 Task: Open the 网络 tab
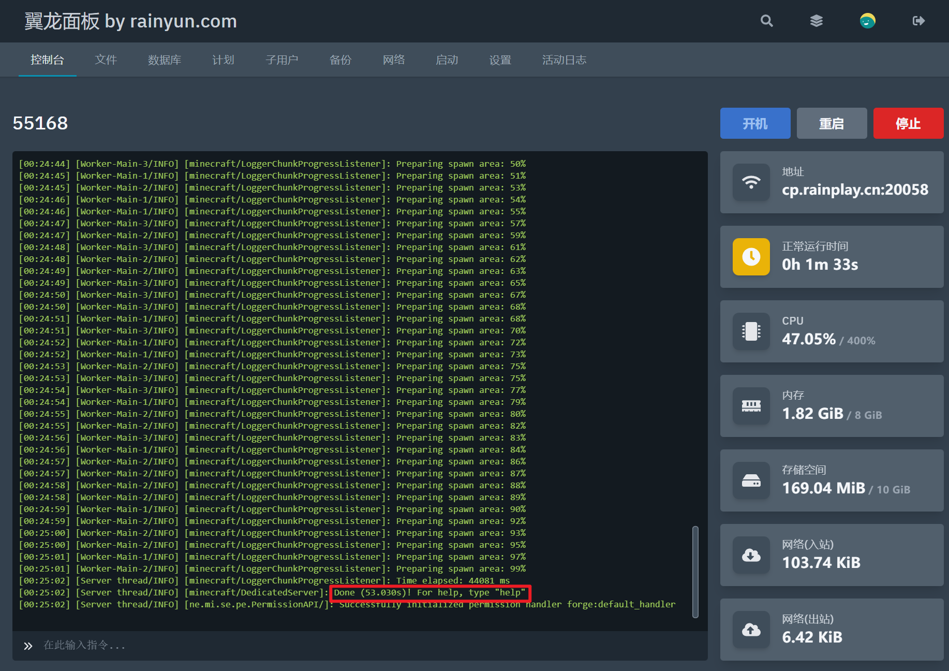[394, 60]
